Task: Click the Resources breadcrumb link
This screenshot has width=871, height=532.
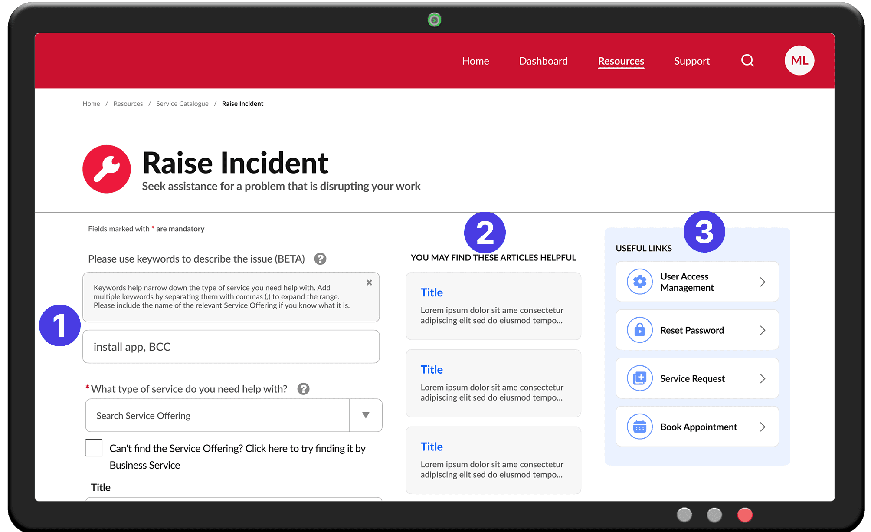Action: [x=128, y=104]
